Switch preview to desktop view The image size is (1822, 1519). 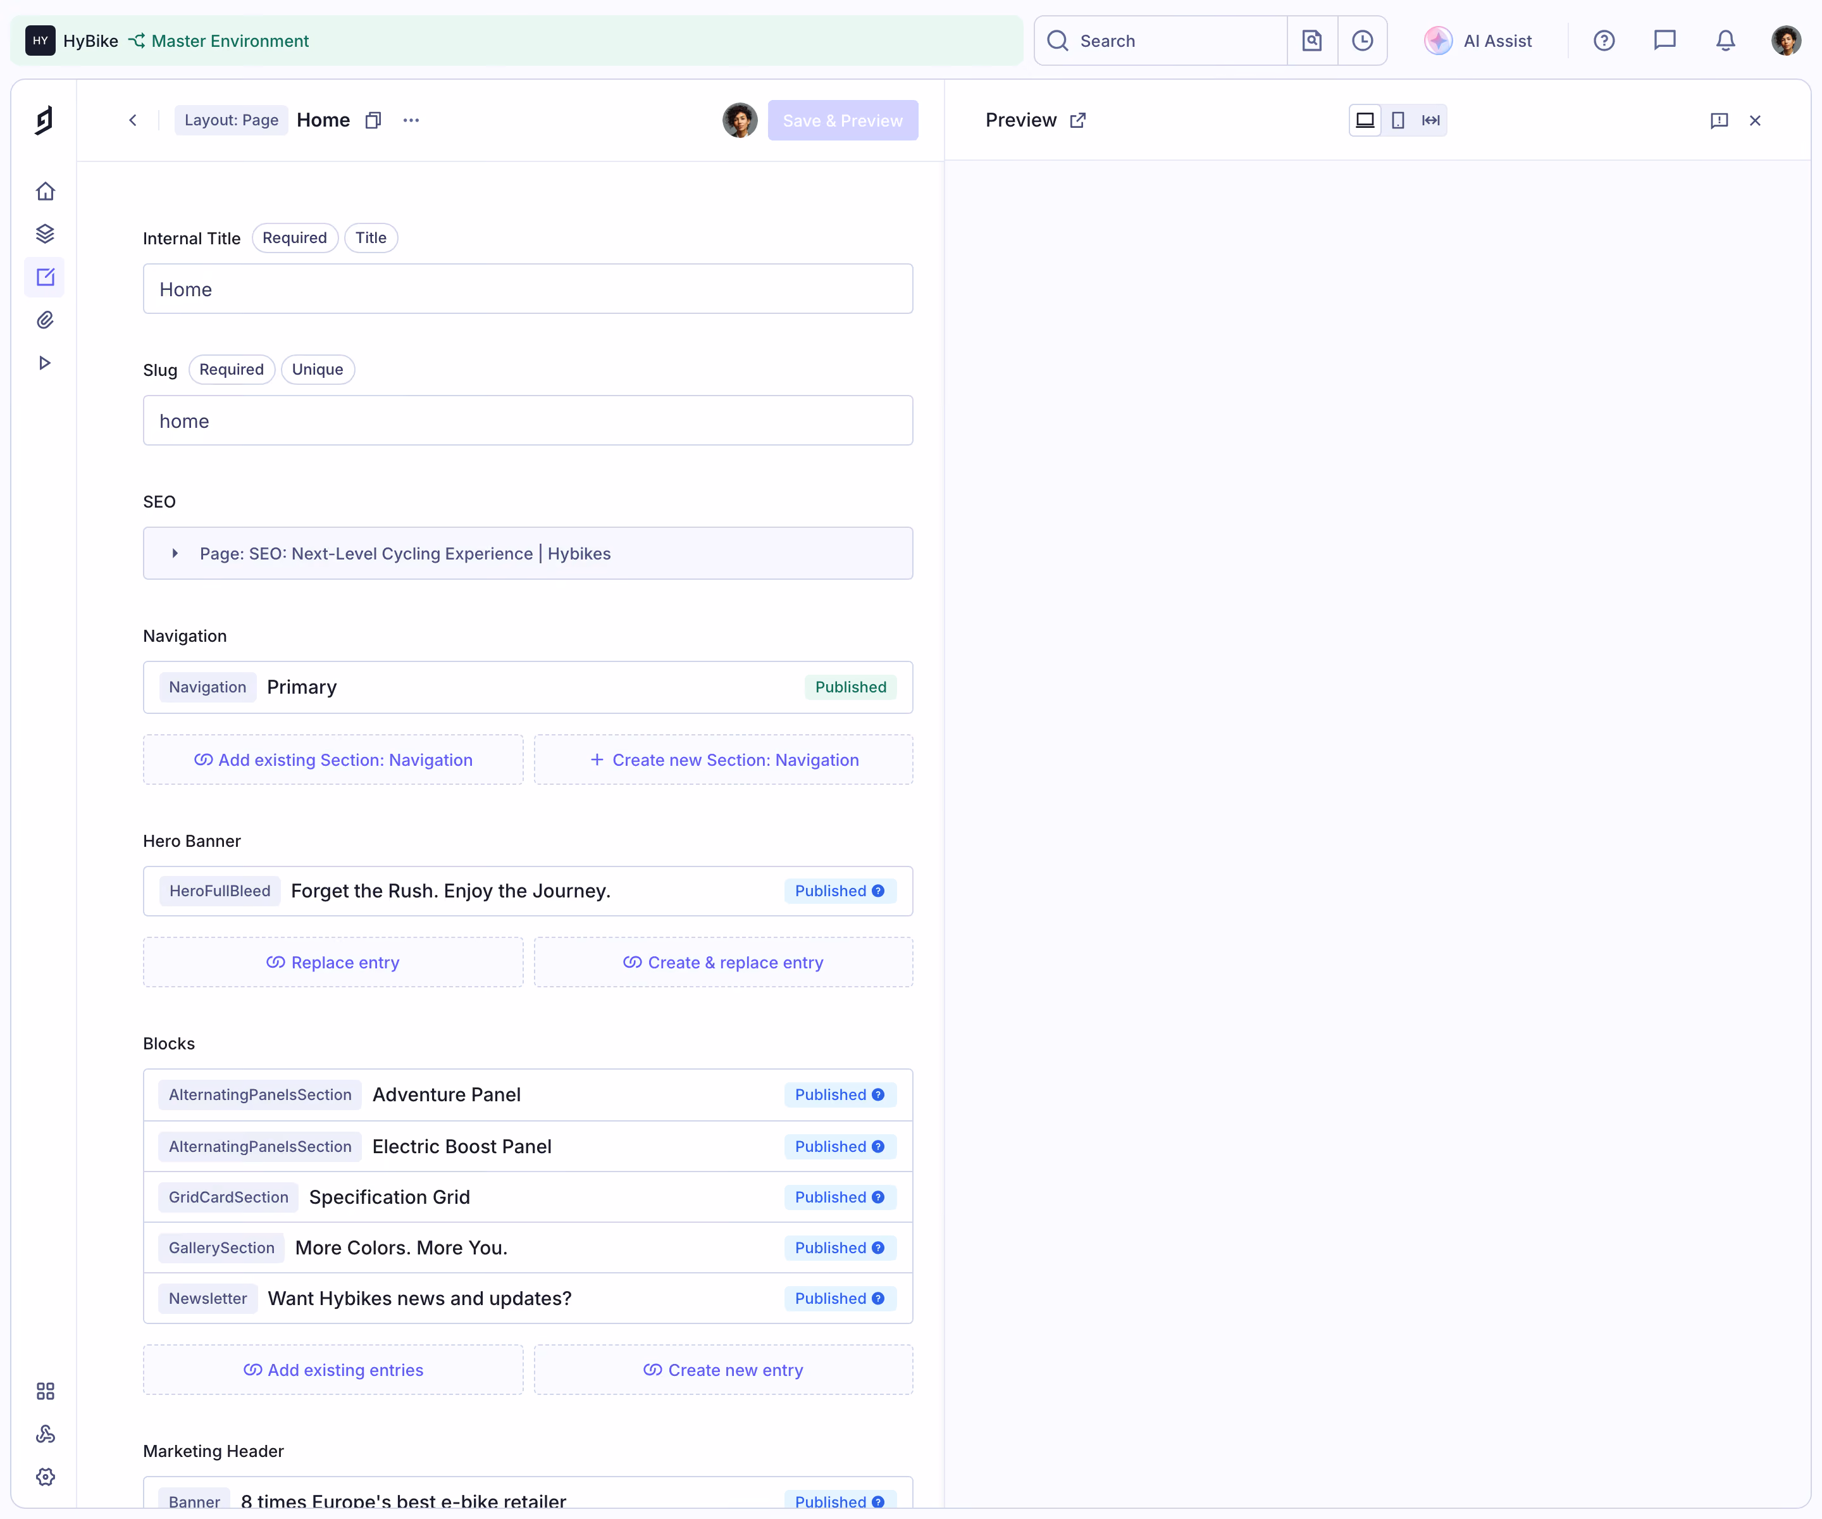coord(1365,121)
